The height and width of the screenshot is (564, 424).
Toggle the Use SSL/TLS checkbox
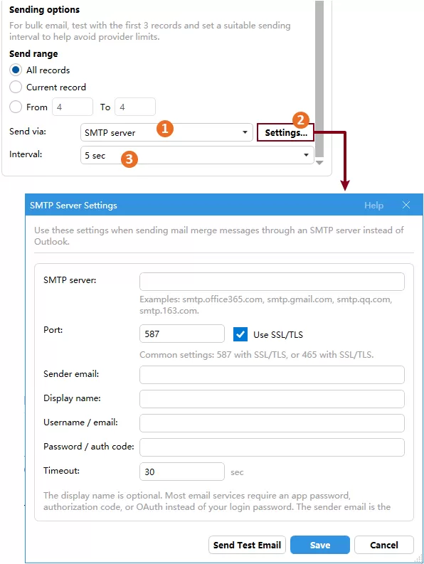tap(240, 334)
